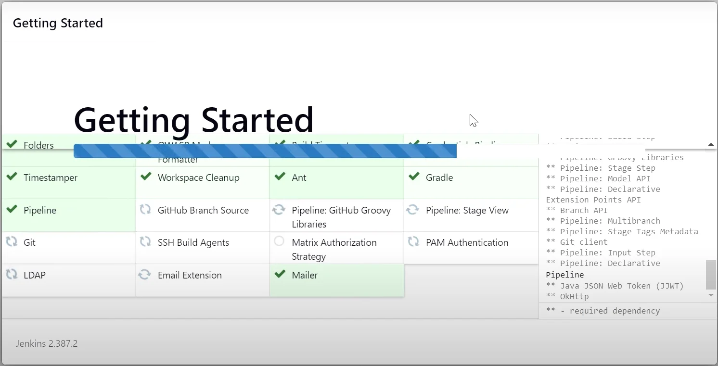Screen dimensions: 718x366
Task: Click the Matrix Authorization Strategy label
Action: pyautogui.click(x=334, y=249)
